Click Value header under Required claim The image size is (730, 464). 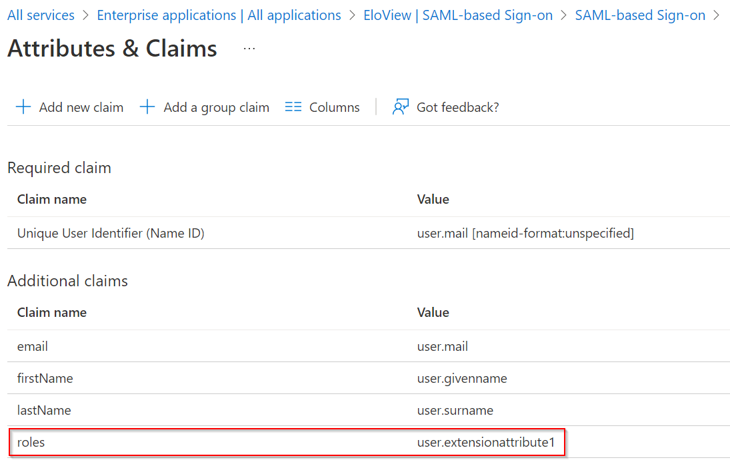[x=433, y=200]
